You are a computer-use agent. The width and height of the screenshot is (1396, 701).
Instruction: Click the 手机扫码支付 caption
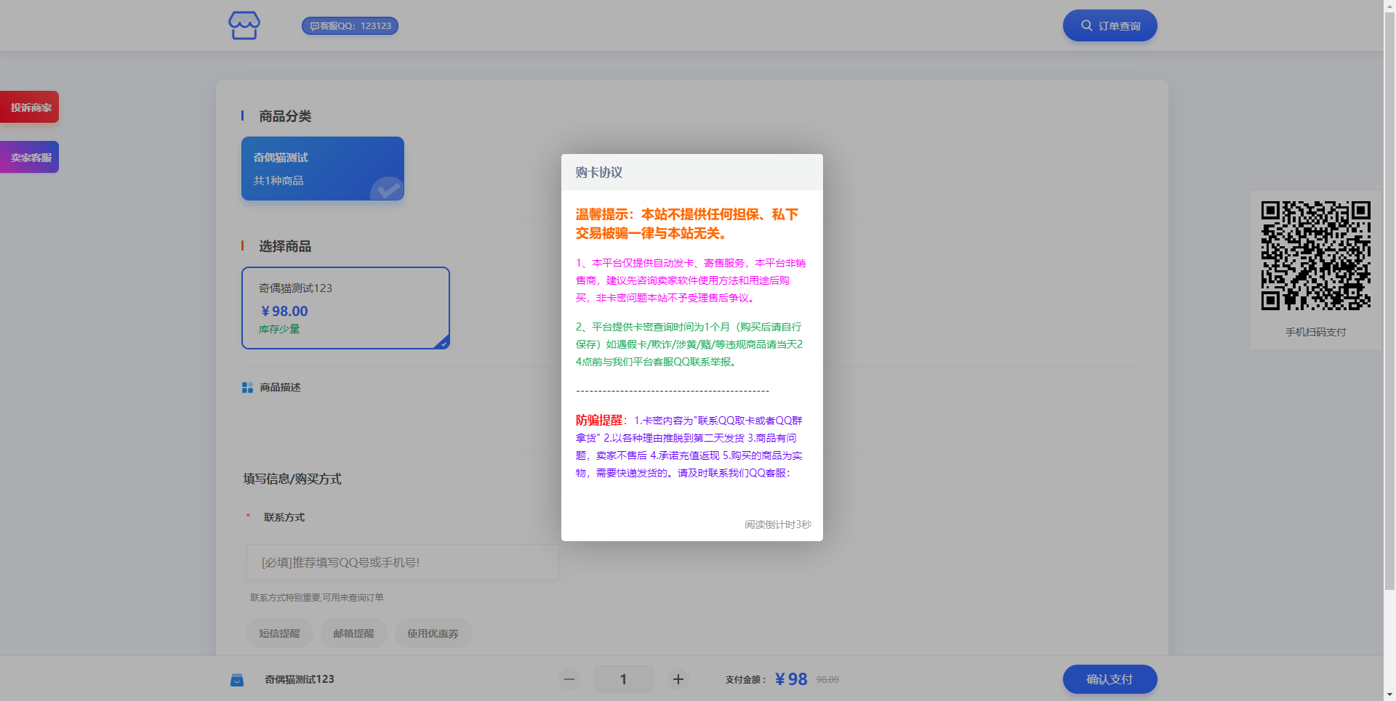click(x=1315, y=332)
